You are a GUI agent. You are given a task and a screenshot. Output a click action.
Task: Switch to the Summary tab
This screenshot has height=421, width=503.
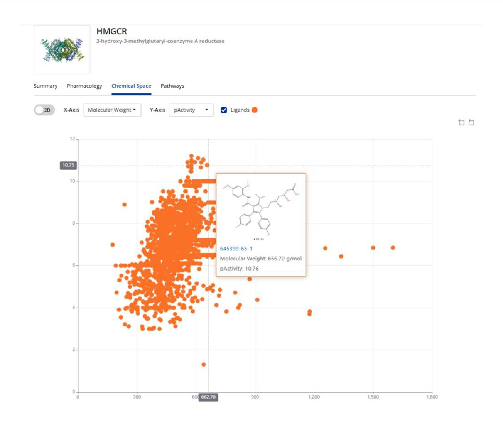coord(46,86)
